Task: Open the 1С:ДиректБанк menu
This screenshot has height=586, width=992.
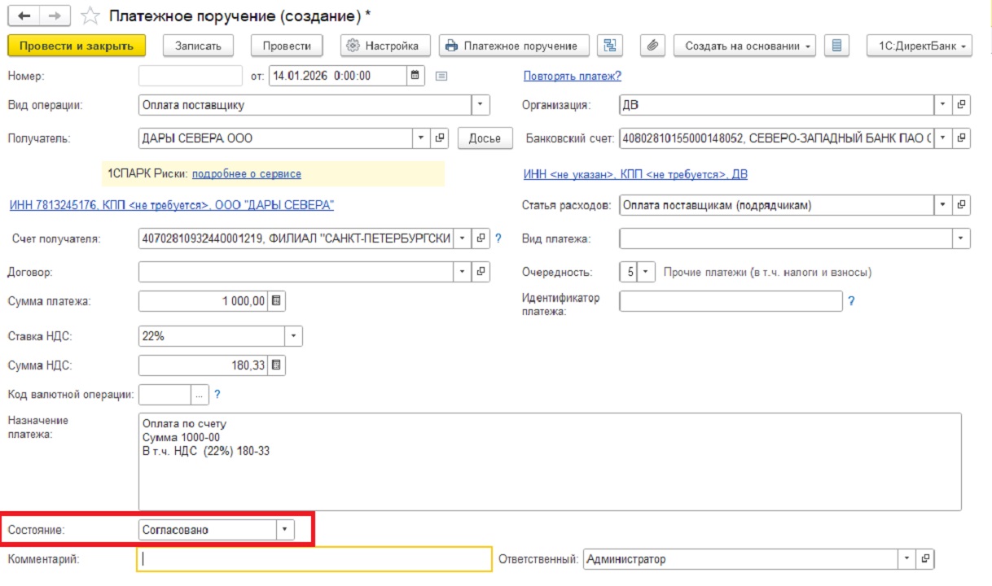Action: click(x=920, y=46)
